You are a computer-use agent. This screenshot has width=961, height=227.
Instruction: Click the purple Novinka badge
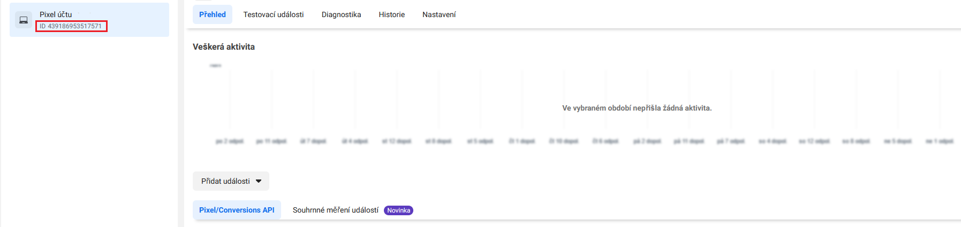click(398, 210)
